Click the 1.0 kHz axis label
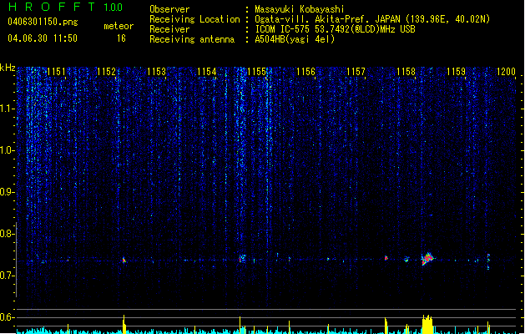525x334 pixels. pyautogui.click(x=8, y=150)
